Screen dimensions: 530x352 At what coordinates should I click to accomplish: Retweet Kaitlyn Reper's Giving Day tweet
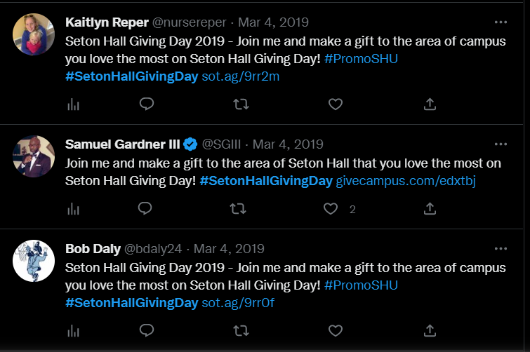point(240,104)
